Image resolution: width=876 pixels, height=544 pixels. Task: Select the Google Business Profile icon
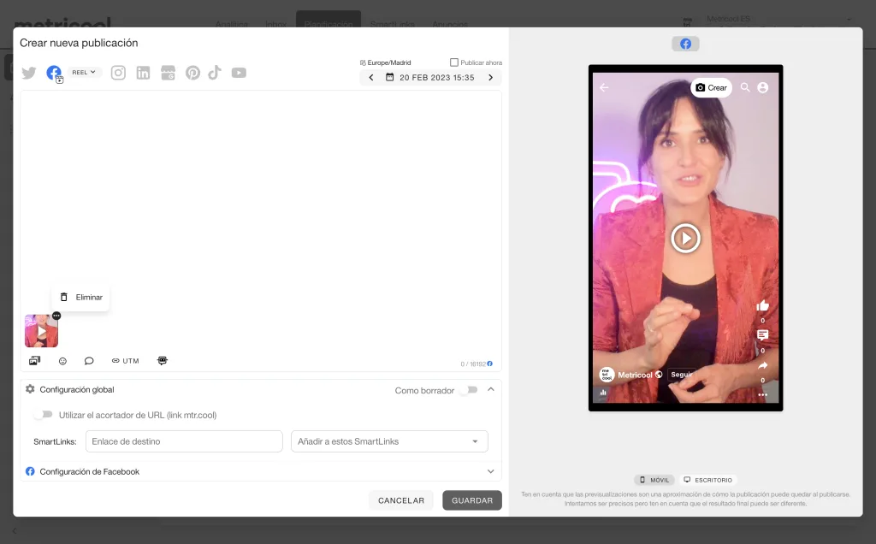pos(168,73)
